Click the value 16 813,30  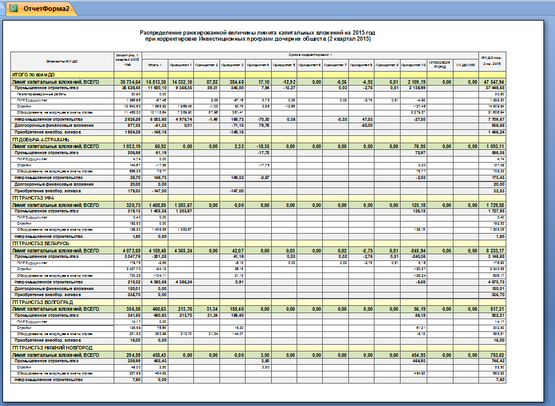[156, 82]
